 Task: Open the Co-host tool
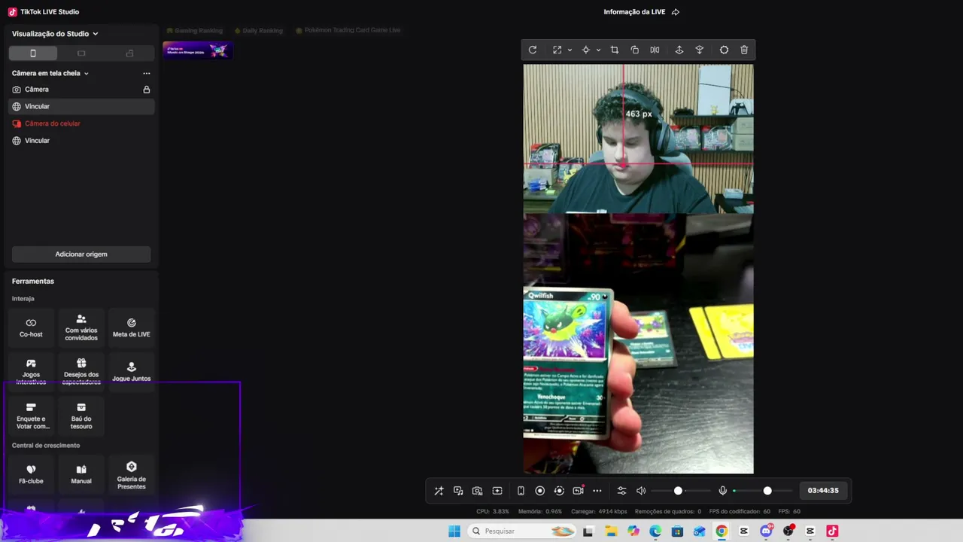(31, 327)
